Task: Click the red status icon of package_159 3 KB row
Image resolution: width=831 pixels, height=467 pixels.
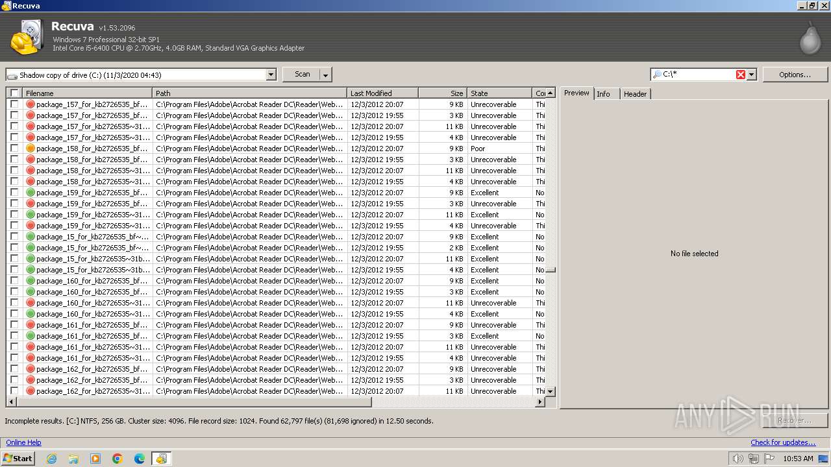Action: pos(30,204)
